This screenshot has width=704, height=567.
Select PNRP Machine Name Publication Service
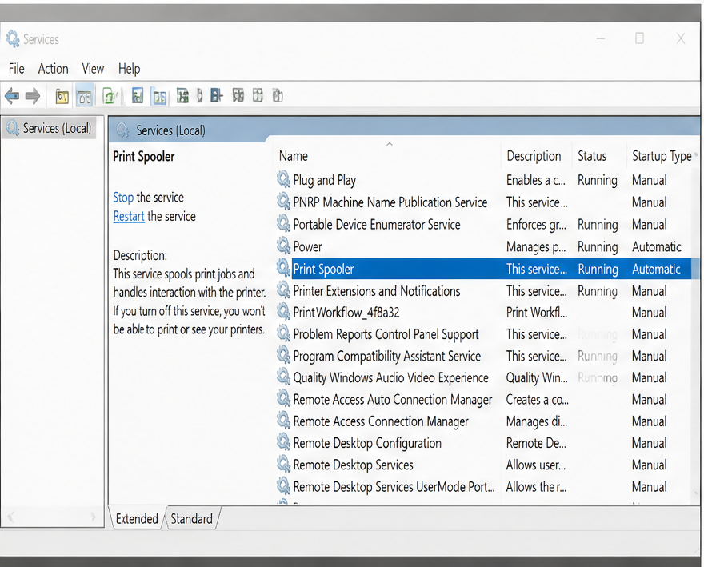[x=390, y=202]
